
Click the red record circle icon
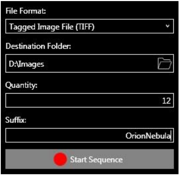click(x=60, y=160)
